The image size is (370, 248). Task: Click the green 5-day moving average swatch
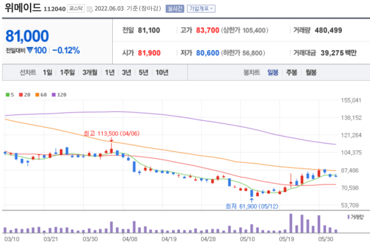coord(8,95)
